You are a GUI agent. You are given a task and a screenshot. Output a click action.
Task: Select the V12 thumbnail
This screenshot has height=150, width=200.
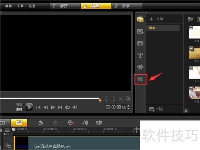point(194,73)
